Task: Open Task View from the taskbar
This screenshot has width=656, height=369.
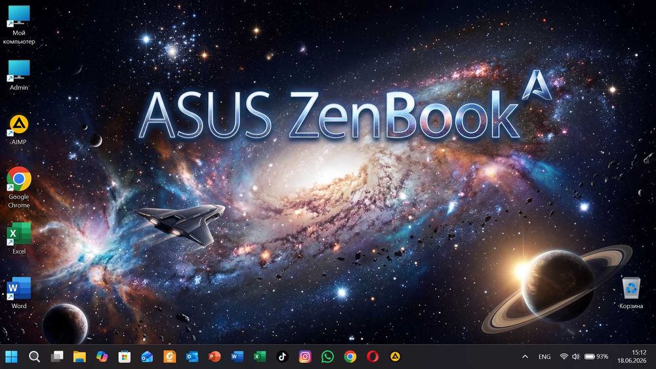Action: (57, 357)
